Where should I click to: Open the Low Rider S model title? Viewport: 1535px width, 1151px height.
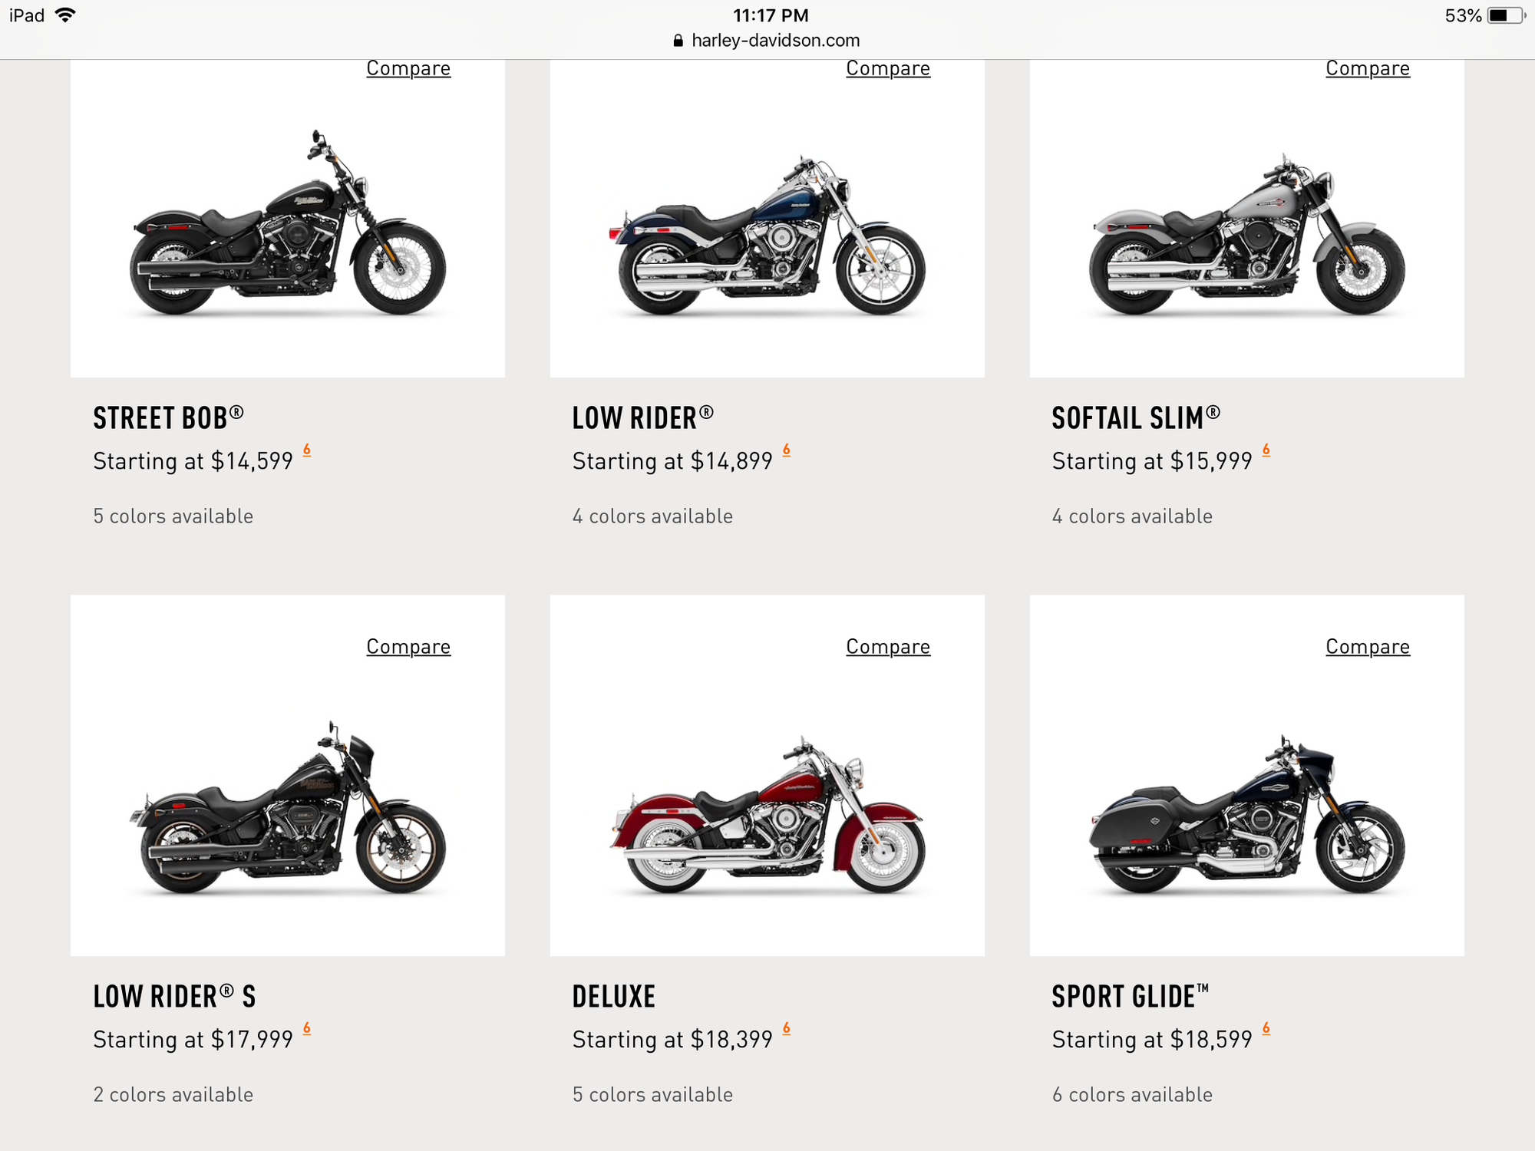click(x=174, y=997)
